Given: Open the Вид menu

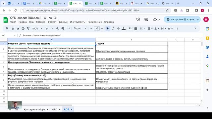Looking at the screenshot, I should [x=31, y=22].
